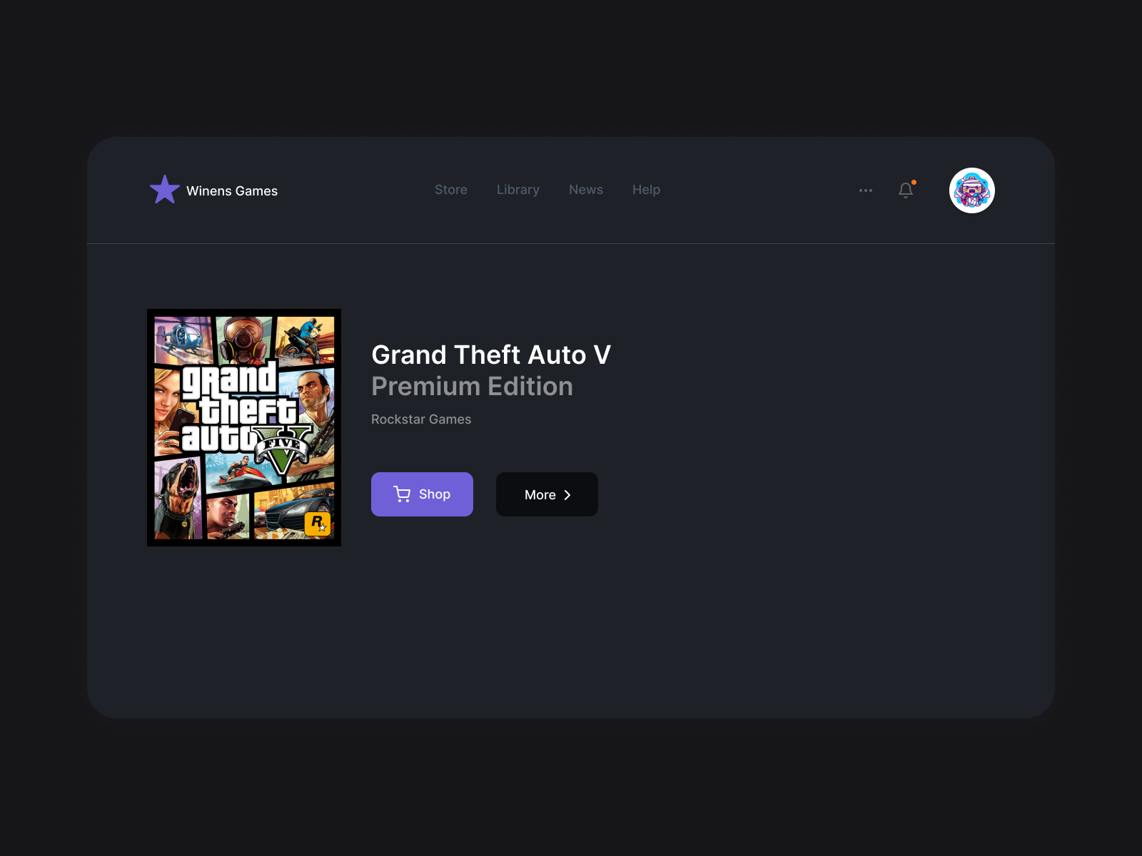Click the right-pointing chevron on More button

coord(567,494)
